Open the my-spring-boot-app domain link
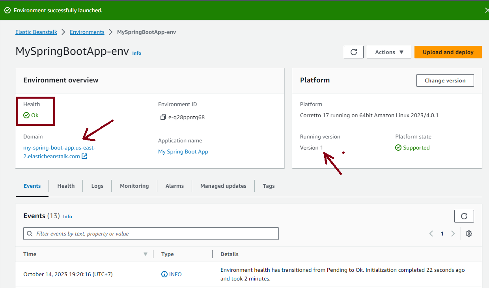The width and height of the screenshot is (489, 288). pyautogui.click(x=60, y=152)
